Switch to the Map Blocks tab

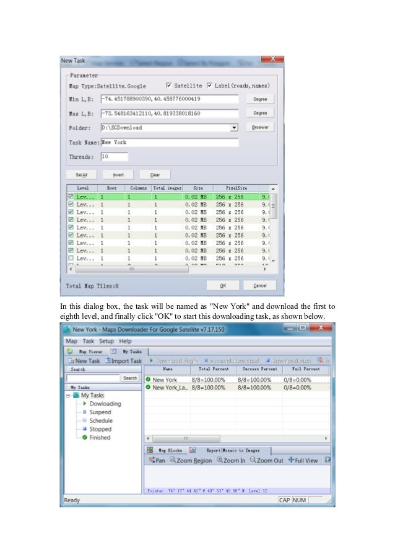tap(165, 450)
